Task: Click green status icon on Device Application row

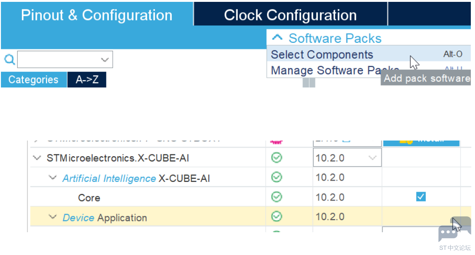Action: click(276, 217)
